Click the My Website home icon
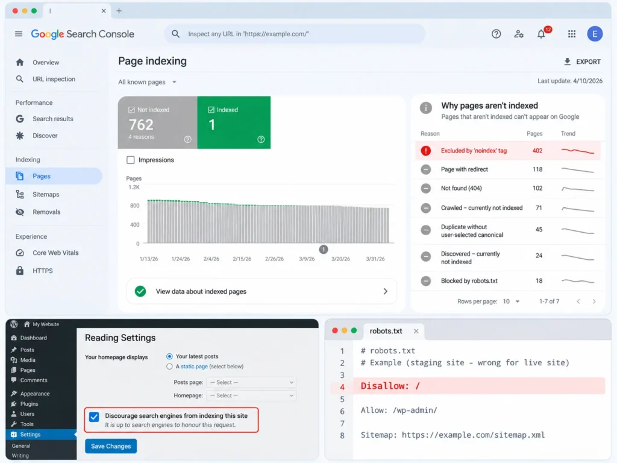 (x=27, y=324)
